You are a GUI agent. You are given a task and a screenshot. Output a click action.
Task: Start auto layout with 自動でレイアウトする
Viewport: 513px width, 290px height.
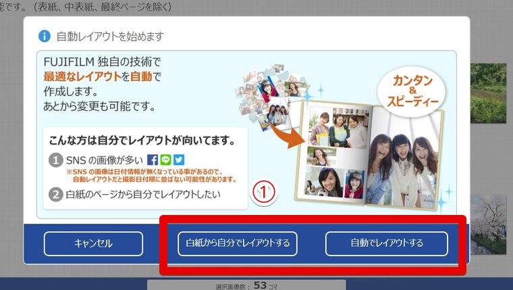click(386, 243)
